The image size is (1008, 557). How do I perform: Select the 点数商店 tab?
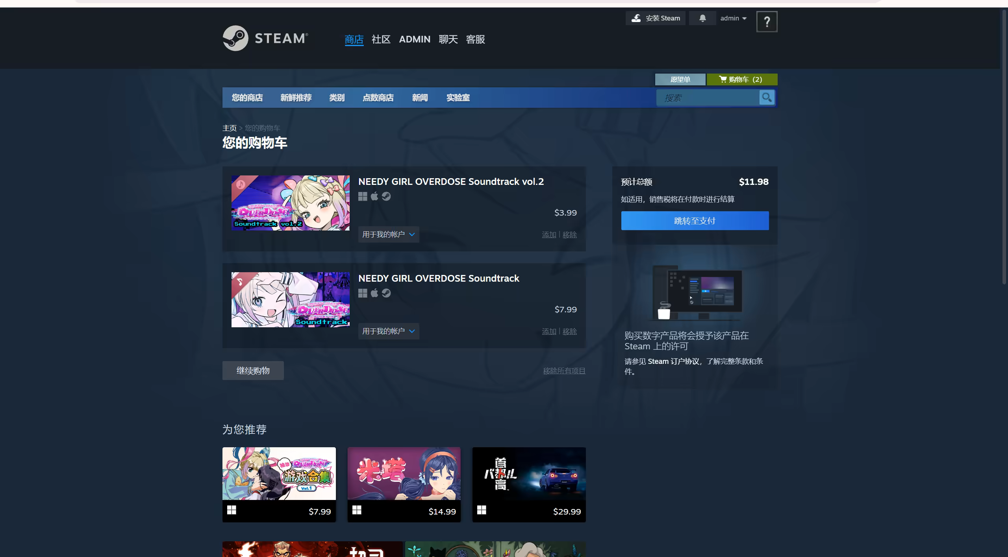pos(378,98)
